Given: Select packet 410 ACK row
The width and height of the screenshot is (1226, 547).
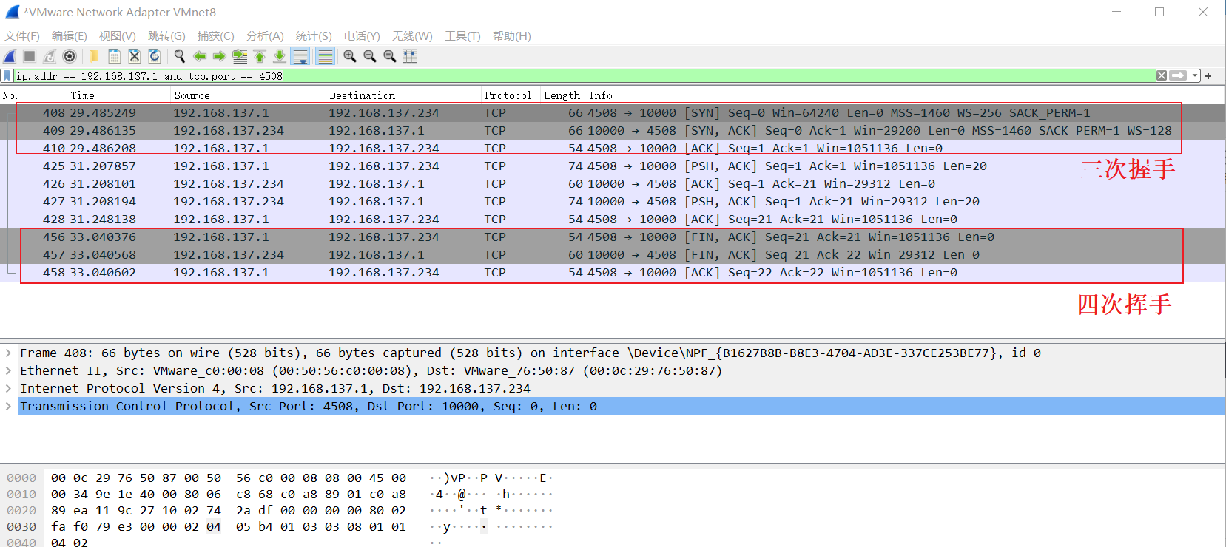Looking at the screenshot, I should [613, 149].
